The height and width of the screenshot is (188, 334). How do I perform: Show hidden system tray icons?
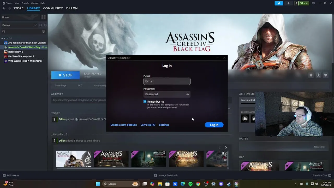[296, 184]
